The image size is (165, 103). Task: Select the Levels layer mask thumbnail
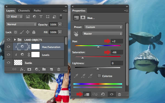point(35,55)
